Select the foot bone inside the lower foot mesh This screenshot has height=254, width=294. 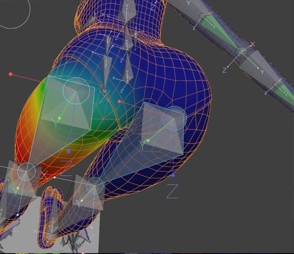(53, 212)
